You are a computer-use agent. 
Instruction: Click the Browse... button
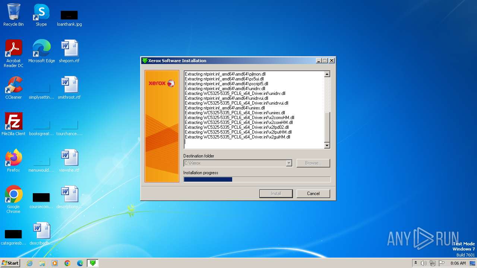[313, 163]
